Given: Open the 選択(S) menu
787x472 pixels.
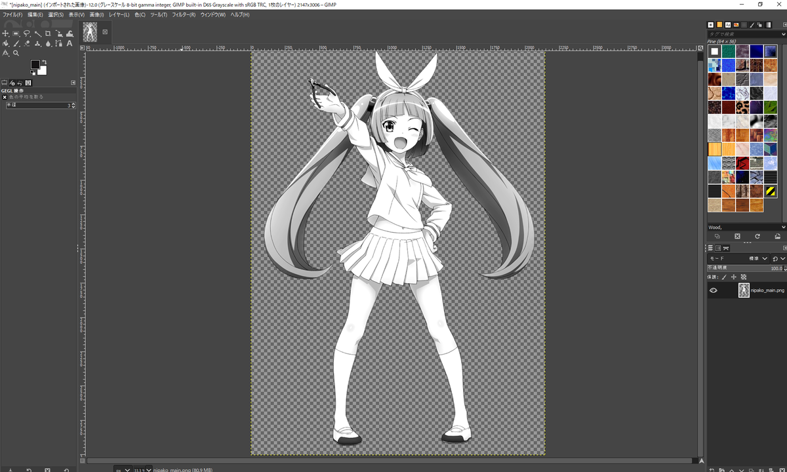Looking at the screenshot, I should (56, 14).
